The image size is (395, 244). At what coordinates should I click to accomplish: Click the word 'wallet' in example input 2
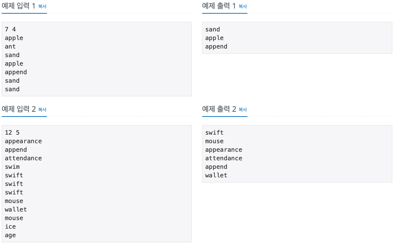click(15, 209)
